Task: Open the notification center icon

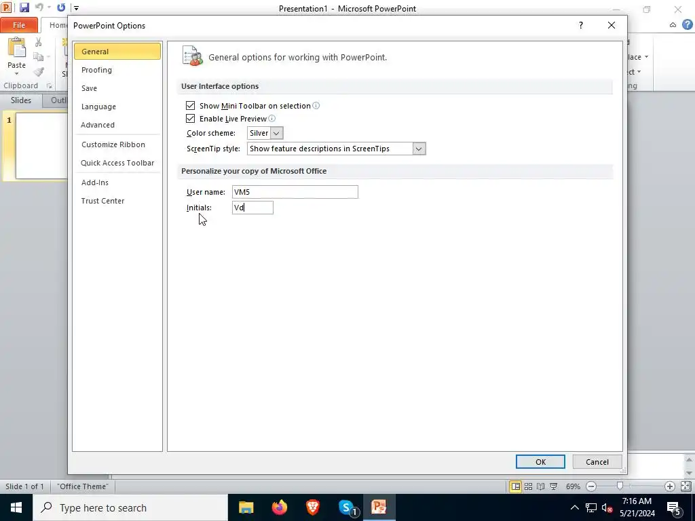Action: point(674,507)
